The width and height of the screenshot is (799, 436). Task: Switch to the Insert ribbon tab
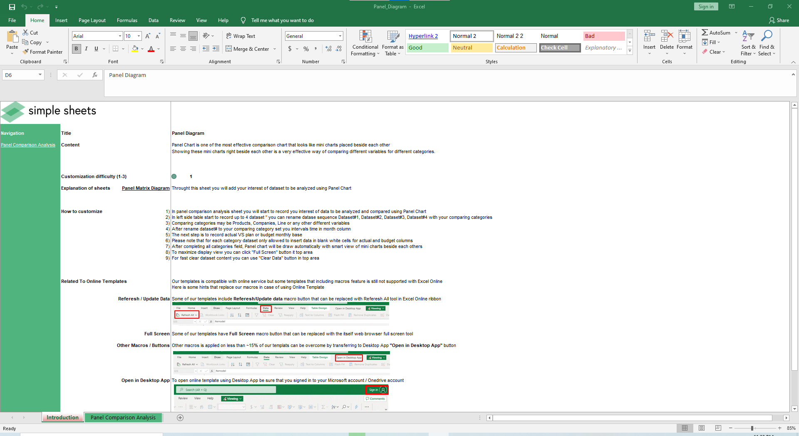61,20
